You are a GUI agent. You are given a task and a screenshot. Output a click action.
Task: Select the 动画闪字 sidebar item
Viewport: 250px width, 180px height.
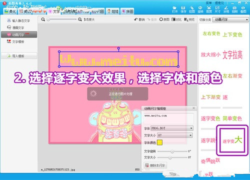19,34
